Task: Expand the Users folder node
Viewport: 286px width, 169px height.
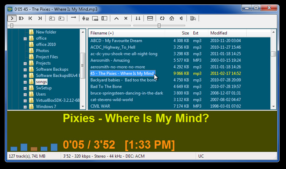Action: point(25,94)
